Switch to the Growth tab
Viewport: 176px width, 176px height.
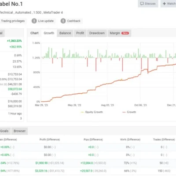click(x=49, y=33)
